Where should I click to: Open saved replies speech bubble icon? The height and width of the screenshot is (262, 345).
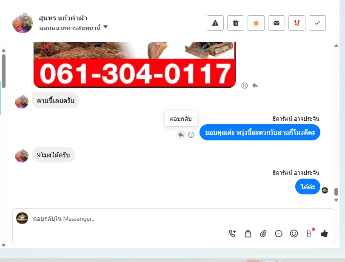279,234
